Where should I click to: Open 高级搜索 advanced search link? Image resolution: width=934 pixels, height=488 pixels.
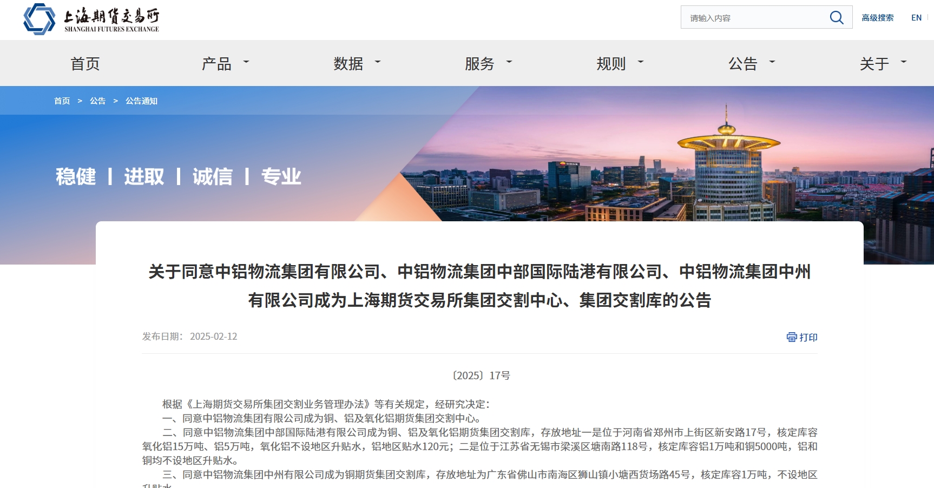878,18
